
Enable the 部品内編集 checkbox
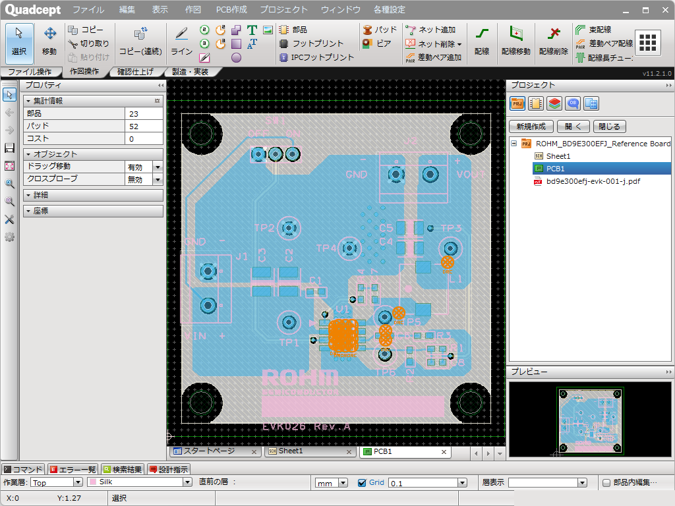click(x=606, y=483)
